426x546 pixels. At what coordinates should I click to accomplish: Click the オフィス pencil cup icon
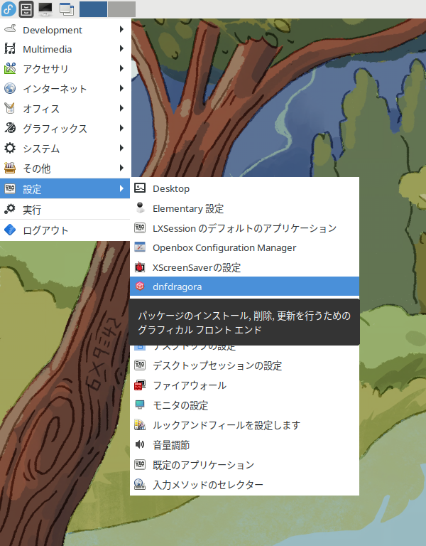[x=10, y=108]
